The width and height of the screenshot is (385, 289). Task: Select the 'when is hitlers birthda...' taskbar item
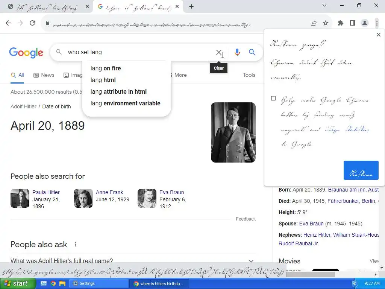click(159, 284)
